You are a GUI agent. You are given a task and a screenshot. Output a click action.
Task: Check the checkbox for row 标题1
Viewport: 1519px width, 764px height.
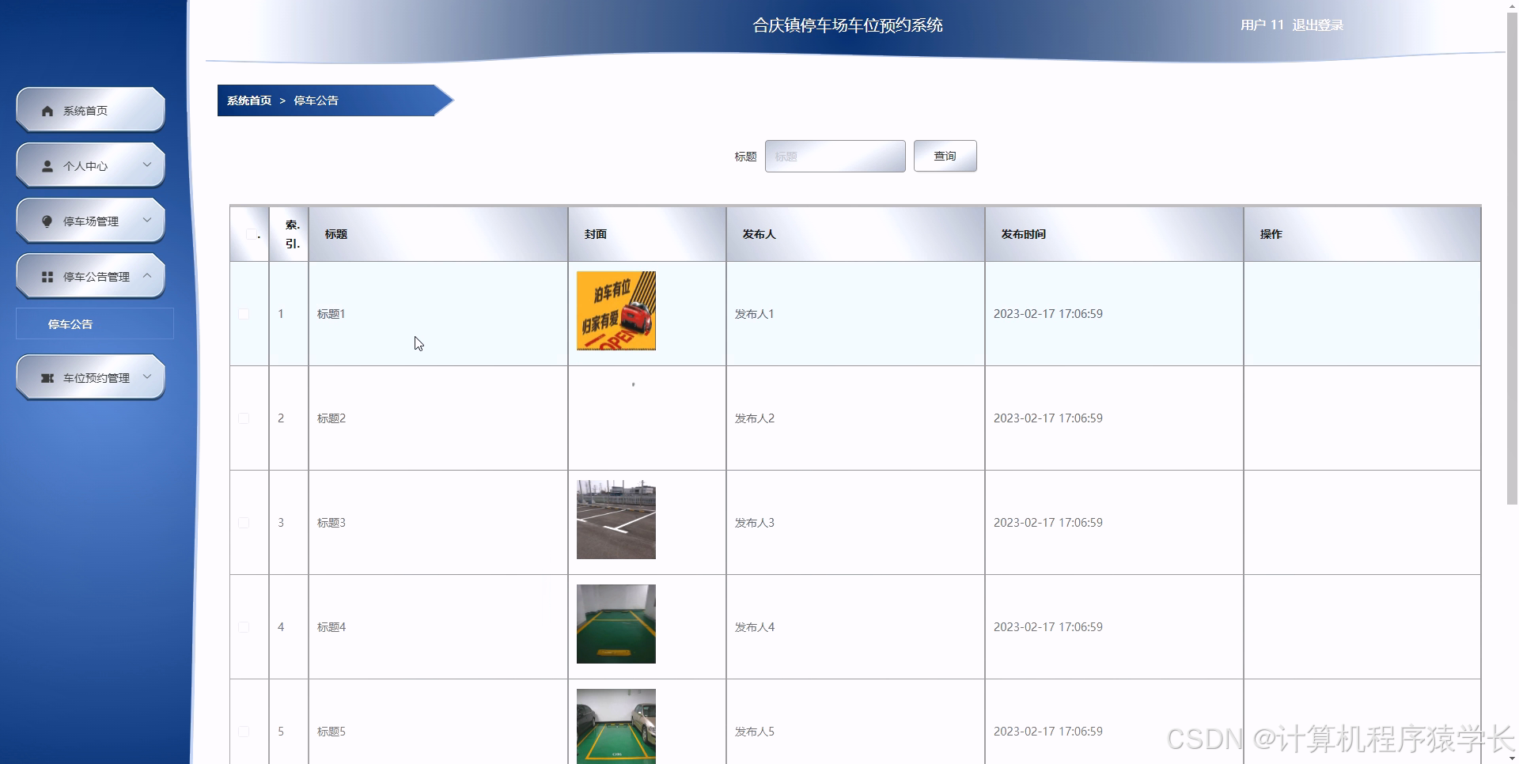[244, 314]
